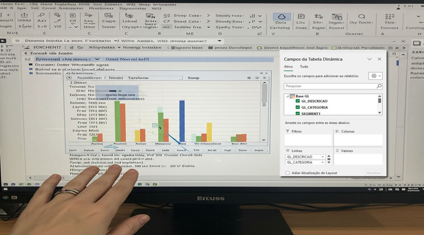Viewport: 424px width, 235px height.
Task: Select the Ativo tab
Action: pyautogui.click(x=288, y=67)
